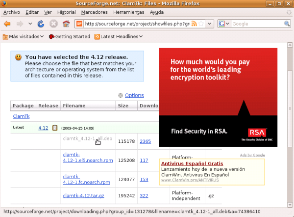Click inside the Google search field

(x=252, y=24)
